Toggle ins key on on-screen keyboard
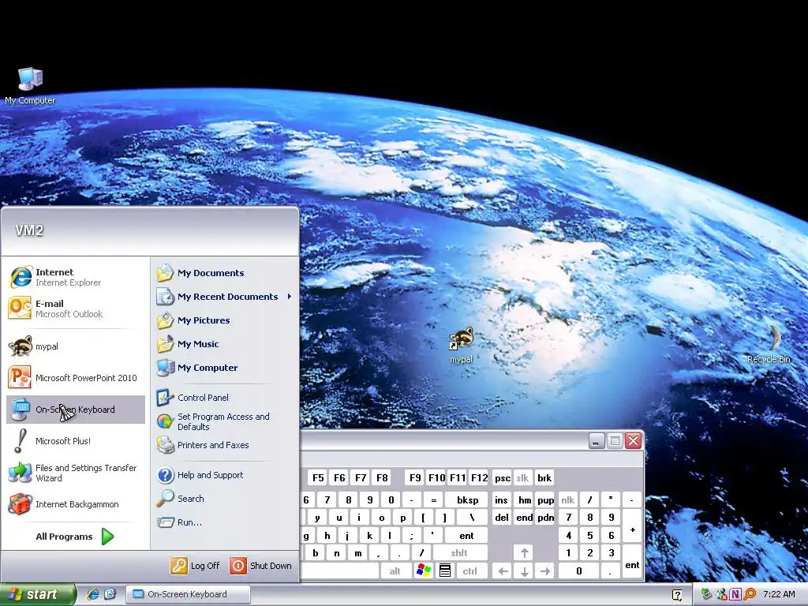Viewport: 808px width, 606px height. coord(501,499)
